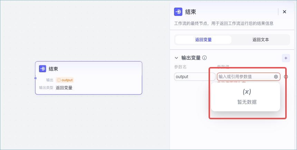The height and width of the screenshot is (150, 297).
Task: Click the node's left connection port dot
Action: 35,78
